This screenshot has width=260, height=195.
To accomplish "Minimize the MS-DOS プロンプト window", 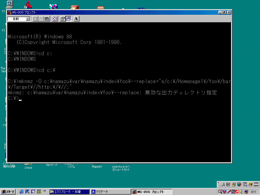I will [x=220, y=12].
